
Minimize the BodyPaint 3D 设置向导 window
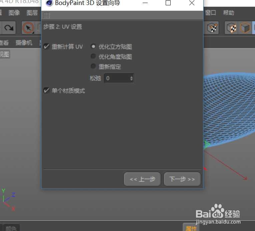click(x=145, y=3)
